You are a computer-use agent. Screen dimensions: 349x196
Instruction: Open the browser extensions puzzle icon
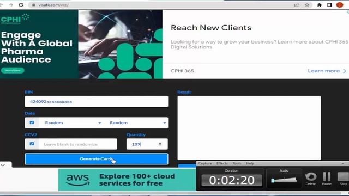coord(320,5)
